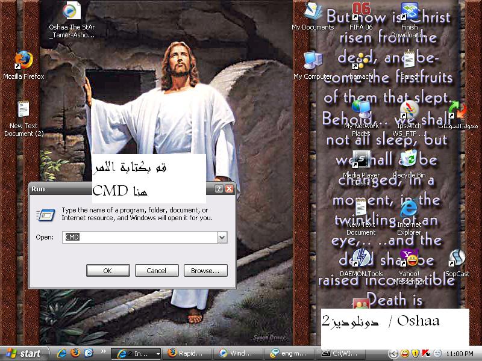The height and width of the screenshot is (361, 482).
Task: Launch the DAEMON Tools desktop shortcut
Action: 361,258
